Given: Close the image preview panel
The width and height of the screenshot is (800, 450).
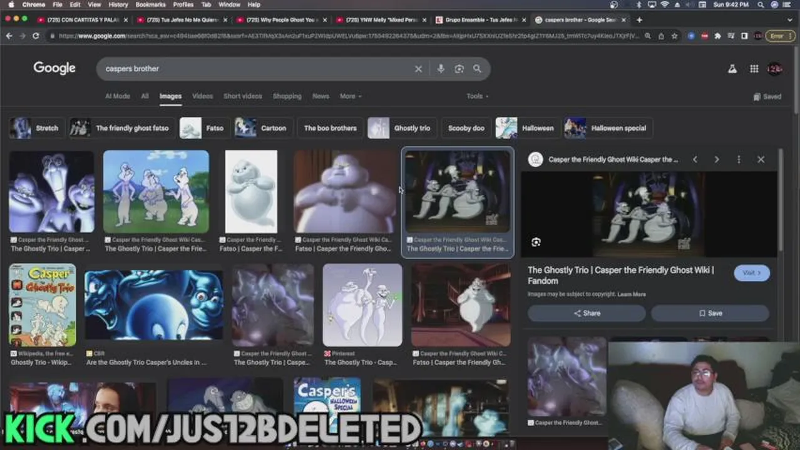Looking at the screenshot, I should (761, 159).
